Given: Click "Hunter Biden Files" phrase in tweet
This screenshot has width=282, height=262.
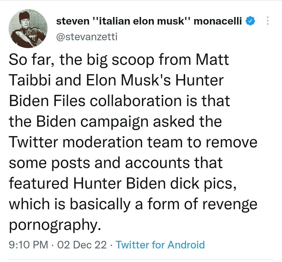Looking at the screenshot, I should 47,101.
